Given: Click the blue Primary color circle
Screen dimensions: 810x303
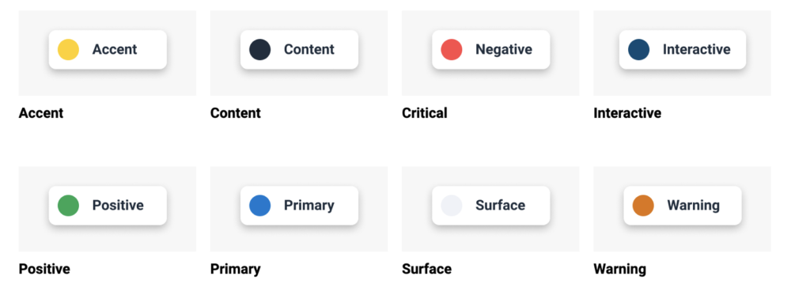Looking at the screenshot, I should [x=259, y=205].
